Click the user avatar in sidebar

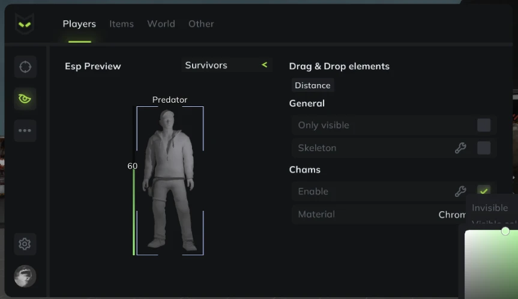pos(25,276)
